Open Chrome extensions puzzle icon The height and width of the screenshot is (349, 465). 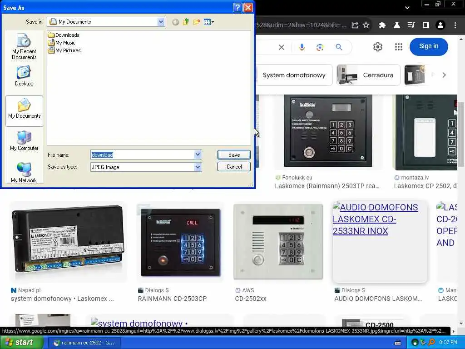pos(382,25)
